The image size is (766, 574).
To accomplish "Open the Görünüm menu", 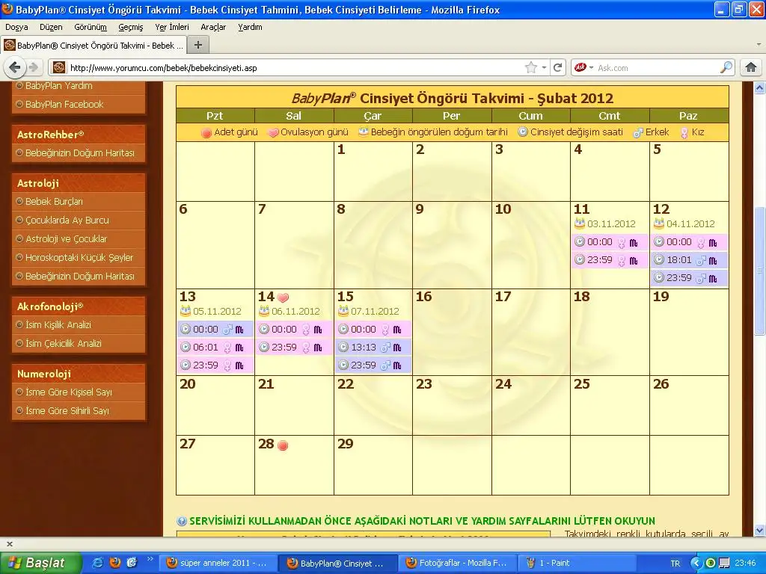I will coord(91,27).
